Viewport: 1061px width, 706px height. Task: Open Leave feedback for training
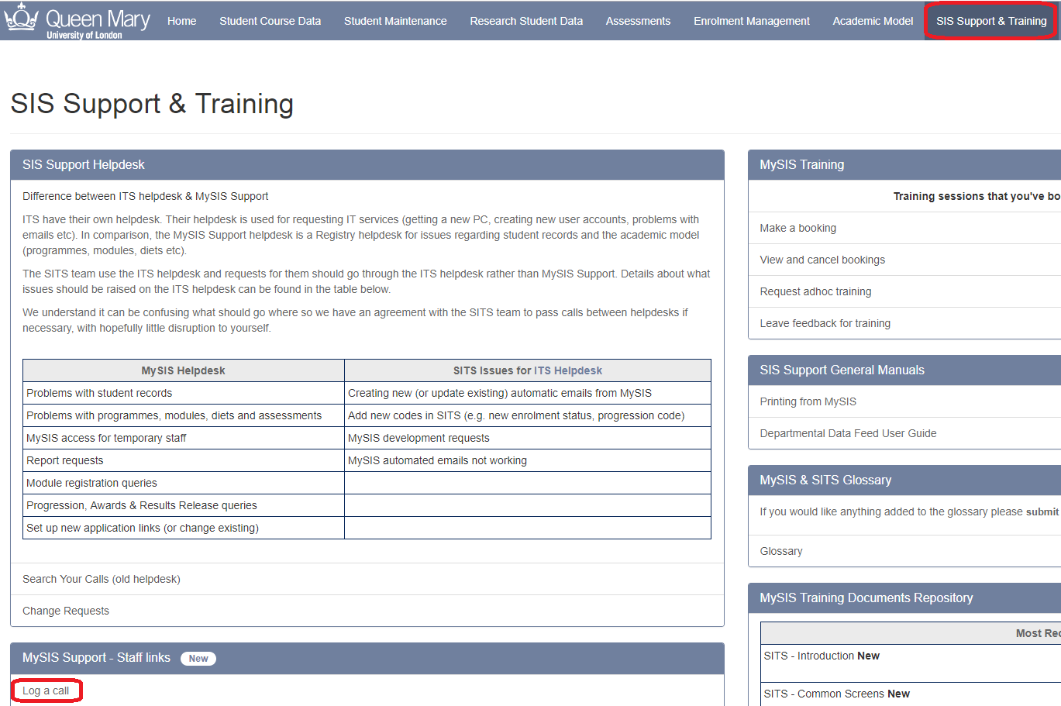825,323
